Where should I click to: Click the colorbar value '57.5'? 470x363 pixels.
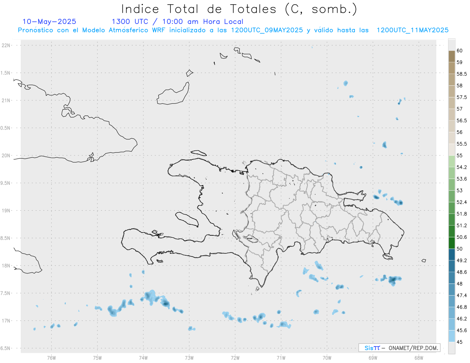click(x=462, y=97)
